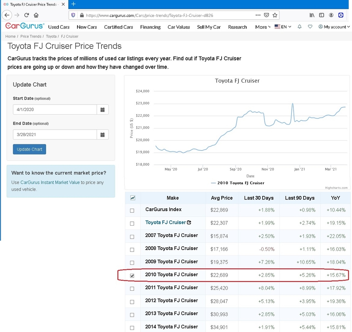This screenshot has width=352, height=332.
Task: Open CarGurus Instant Market Value link
Action: point(50,183)
